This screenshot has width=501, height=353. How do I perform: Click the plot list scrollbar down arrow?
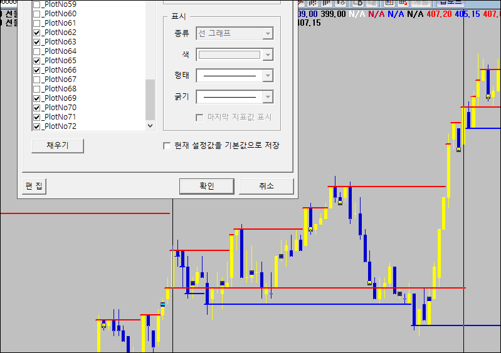150,126
